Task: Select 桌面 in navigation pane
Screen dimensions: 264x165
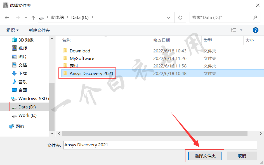Action: point(23,90)
